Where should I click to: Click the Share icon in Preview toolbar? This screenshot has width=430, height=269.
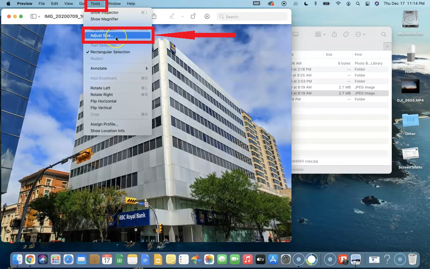pos(154,16)
